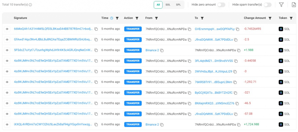Copy To address in the +1,724.988 row
Viewport: 298px width, 132px height.
[239, 125]
